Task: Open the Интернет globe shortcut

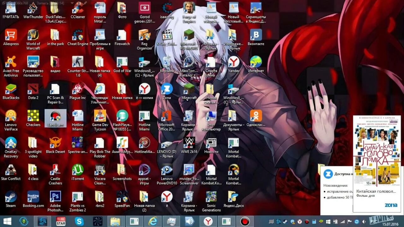Action: tap(256, 65)
